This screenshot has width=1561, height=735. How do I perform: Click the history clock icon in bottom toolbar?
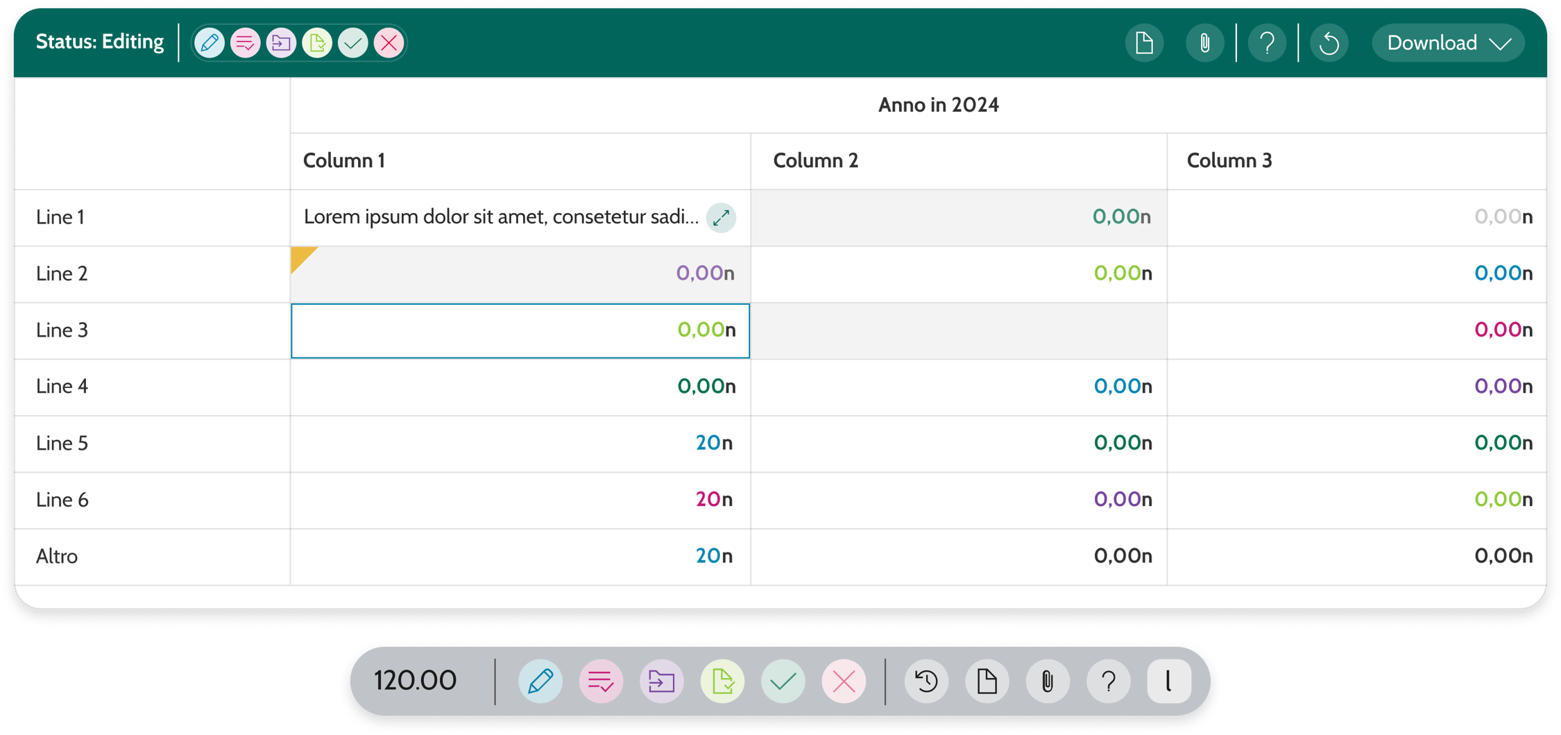pyautogui.click(x=926, y=682)
